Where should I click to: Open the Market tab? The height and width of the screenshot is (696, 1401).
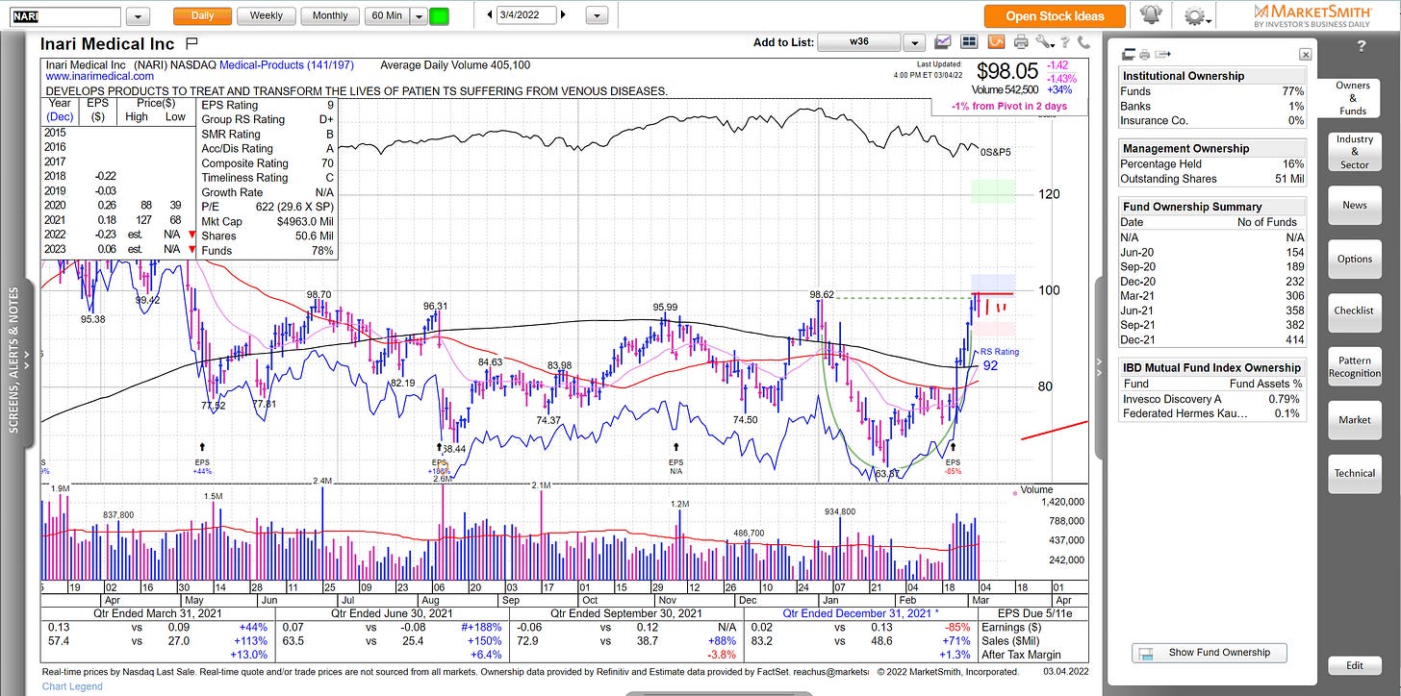tap(1354, 419)
